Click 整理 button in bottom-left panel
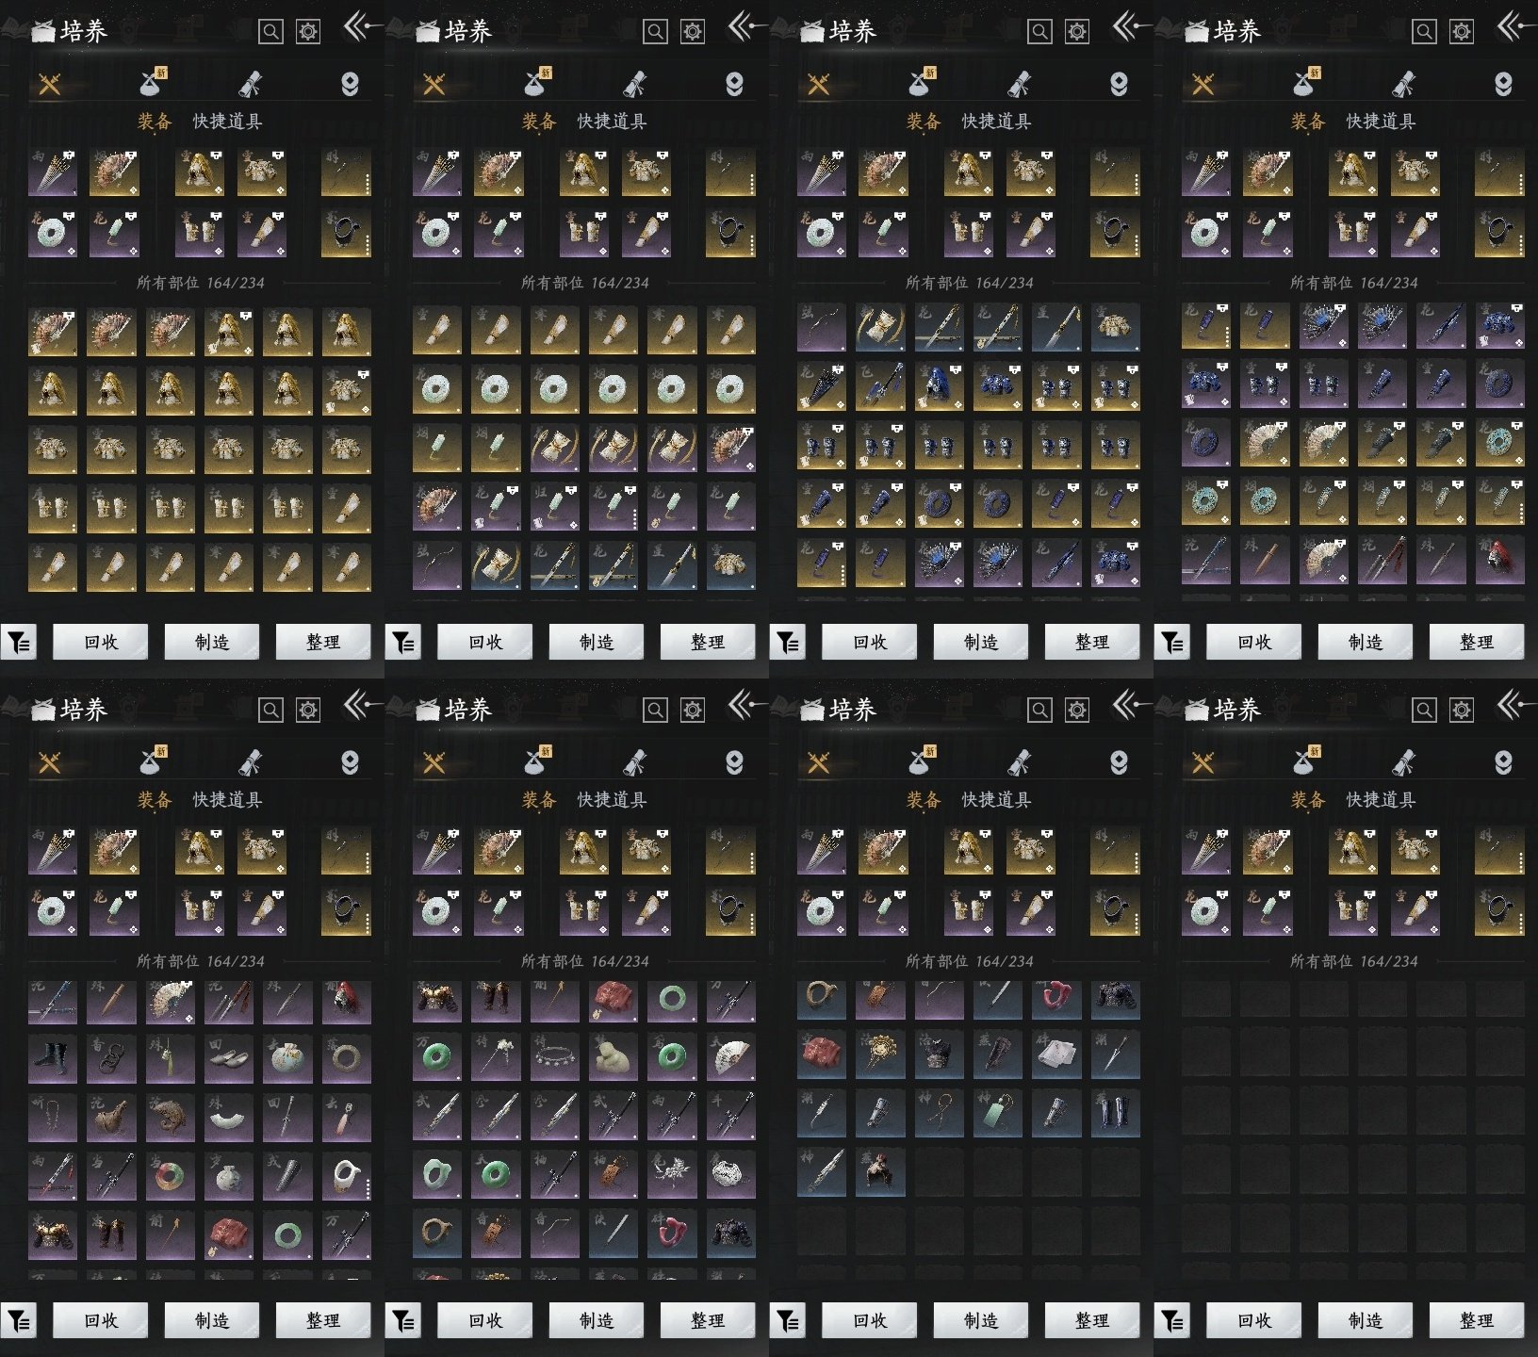The image size is (1538, 1357). (x=323, y=1321)
